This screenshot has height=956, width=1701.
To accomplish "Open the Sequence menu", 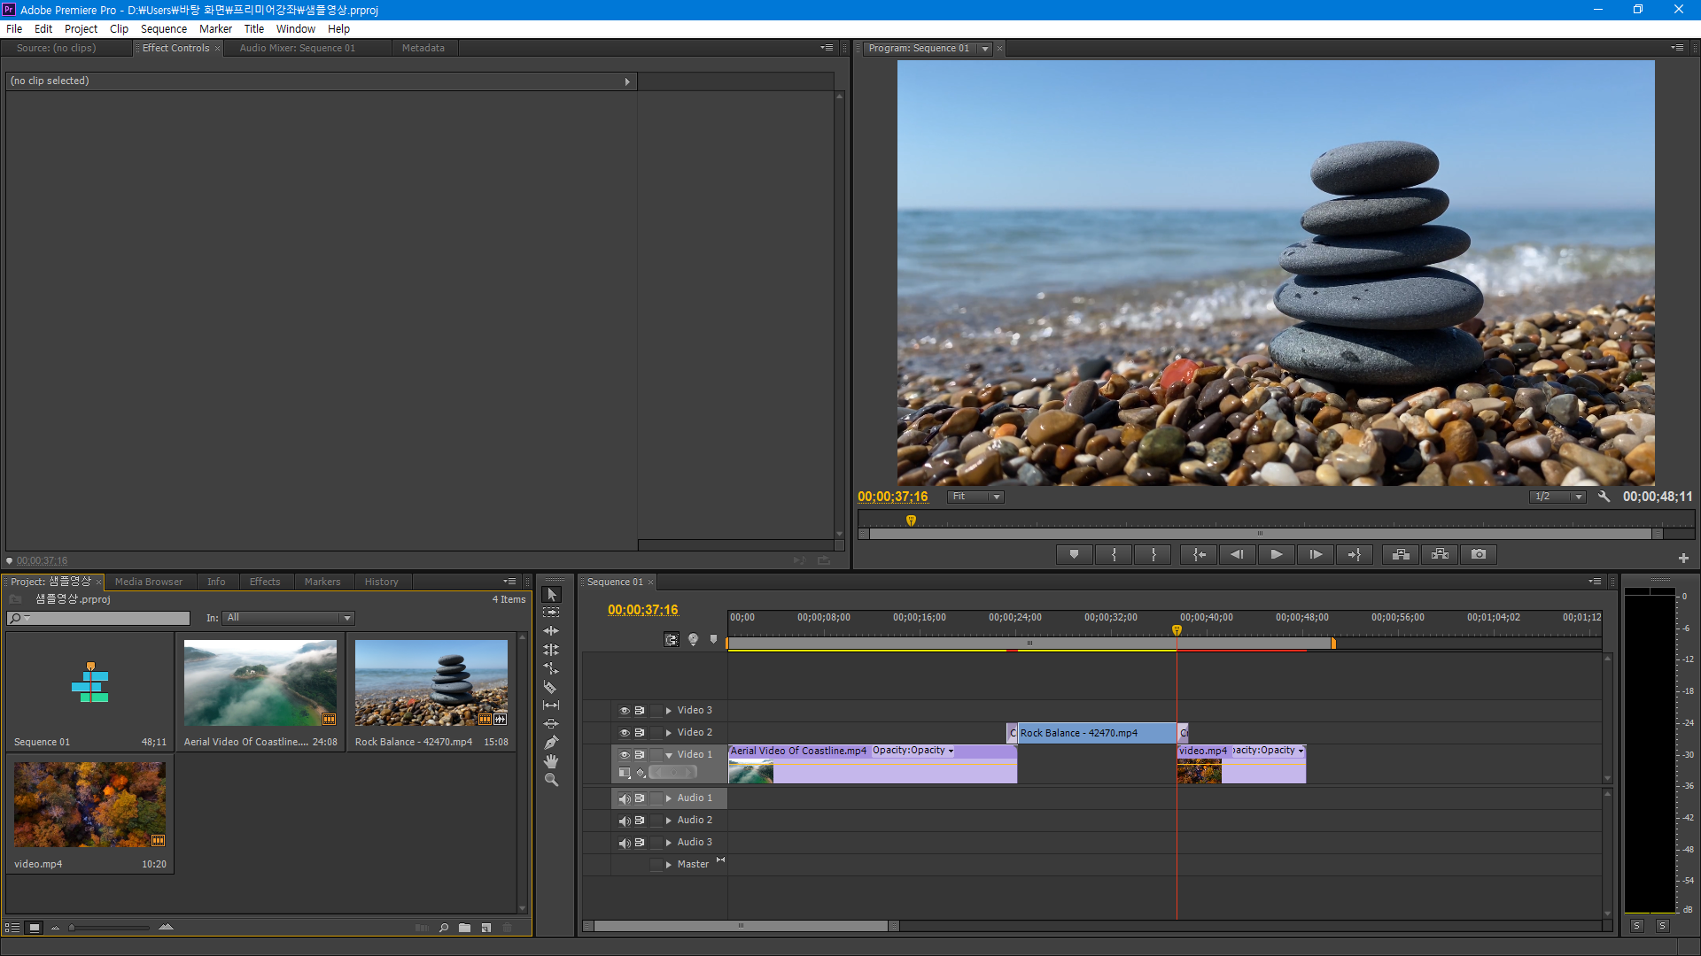I will click(163, 28).
